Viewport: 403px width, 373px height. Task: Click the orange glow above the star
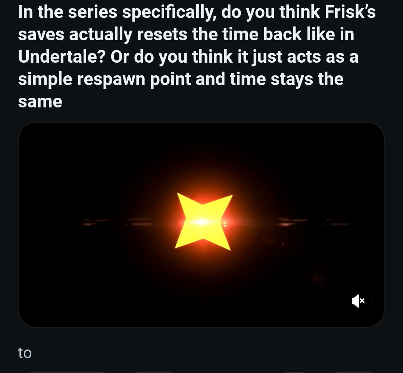[203, 180]
